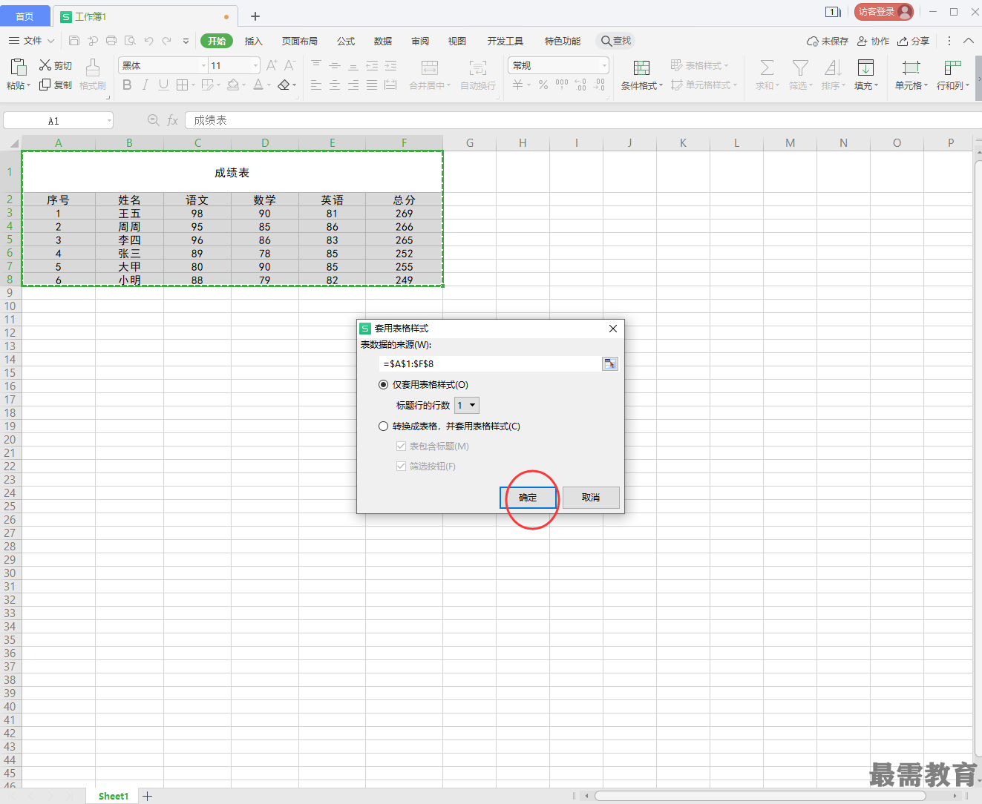This screenshot has width=982, height=804.
Task: Switch to the 公式 tab
Action: 346,41
